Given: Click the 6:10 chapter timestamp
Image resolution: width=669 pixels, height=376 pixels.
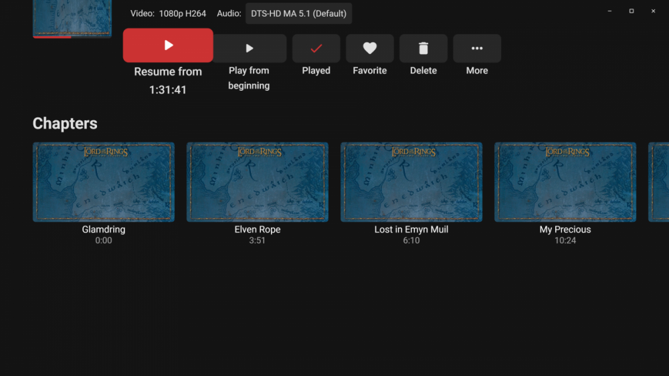Looking at the screenshot, I should coord(411,240).
